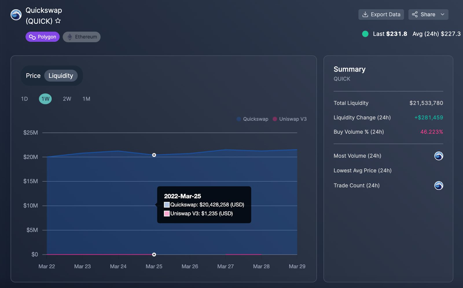463x288 pixels.
Task: Expand the Share dropdown chevron
Action: 442,14
